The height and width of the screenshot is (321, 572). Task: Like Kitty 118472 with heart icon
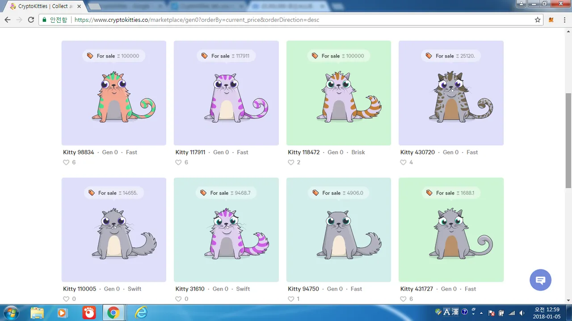291,162
